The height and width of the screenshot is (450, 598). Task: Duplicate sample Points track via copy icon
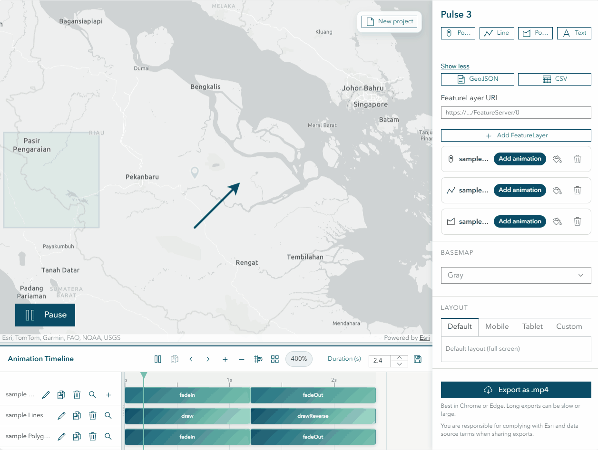[61, 394]
